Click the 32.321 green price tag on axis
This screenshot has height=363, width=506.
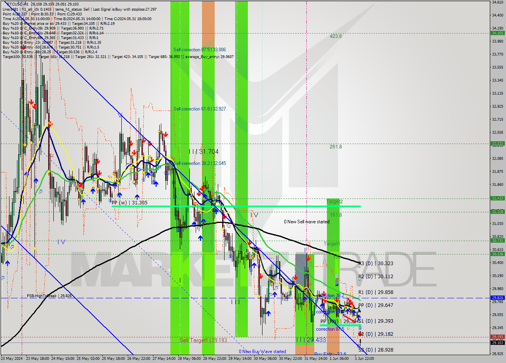tap(497, 144)
